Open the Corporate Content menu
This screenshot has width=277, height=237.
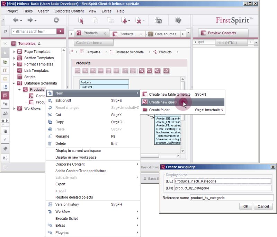(69, 11)
